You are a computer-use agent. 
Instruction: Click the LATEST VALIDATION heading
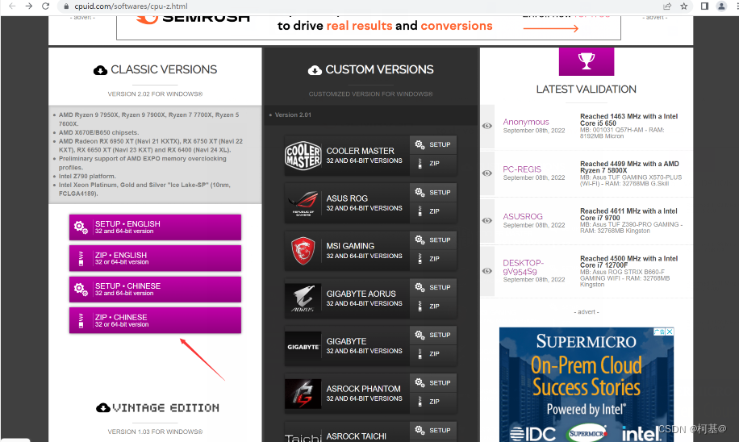[587, 89]
